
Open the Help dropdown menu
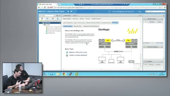click(x=140, y=11)
